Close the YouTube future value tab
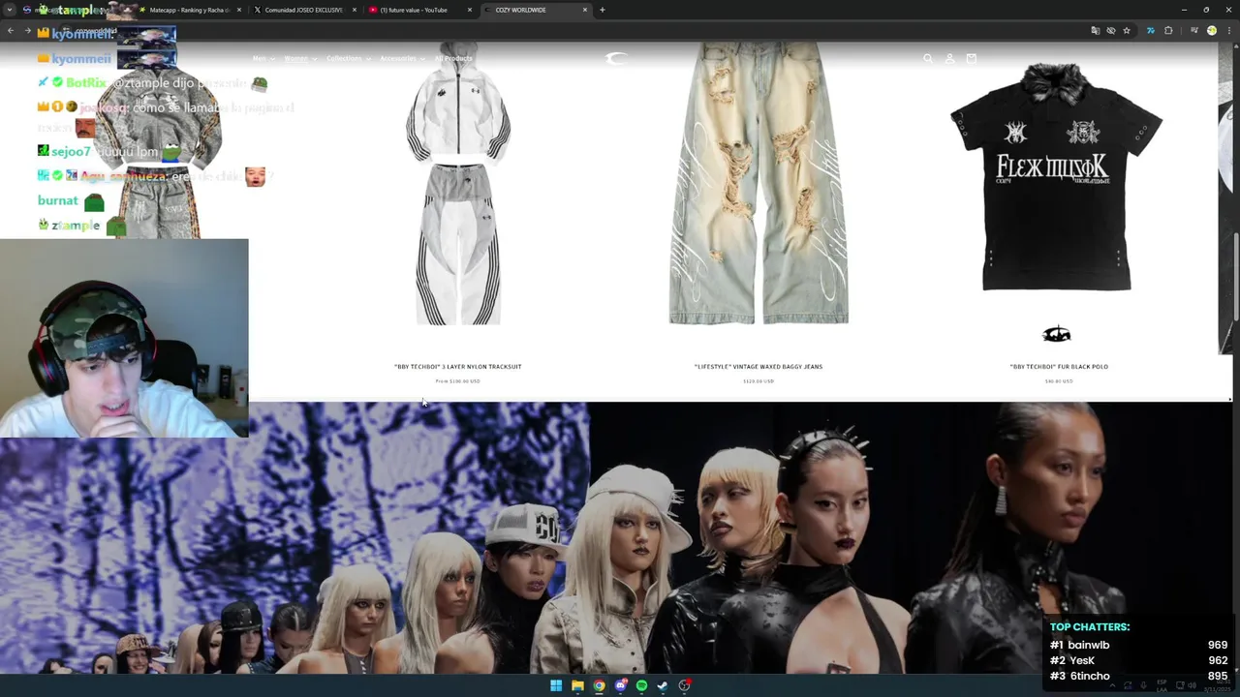 point(470,10)
